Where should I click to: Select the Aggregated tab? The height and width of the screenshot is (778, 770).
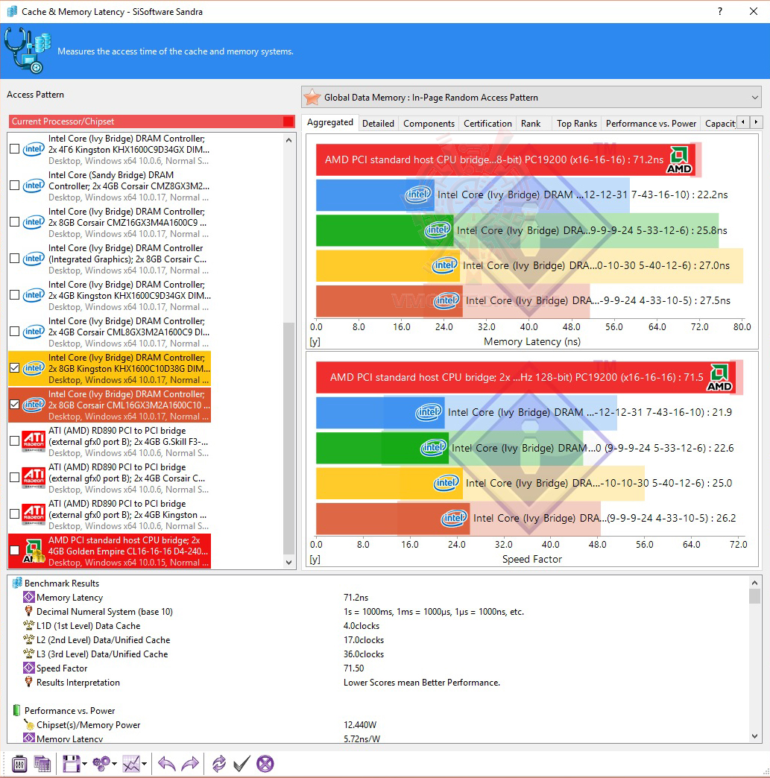pyautogui.click(x=329, y=122)
